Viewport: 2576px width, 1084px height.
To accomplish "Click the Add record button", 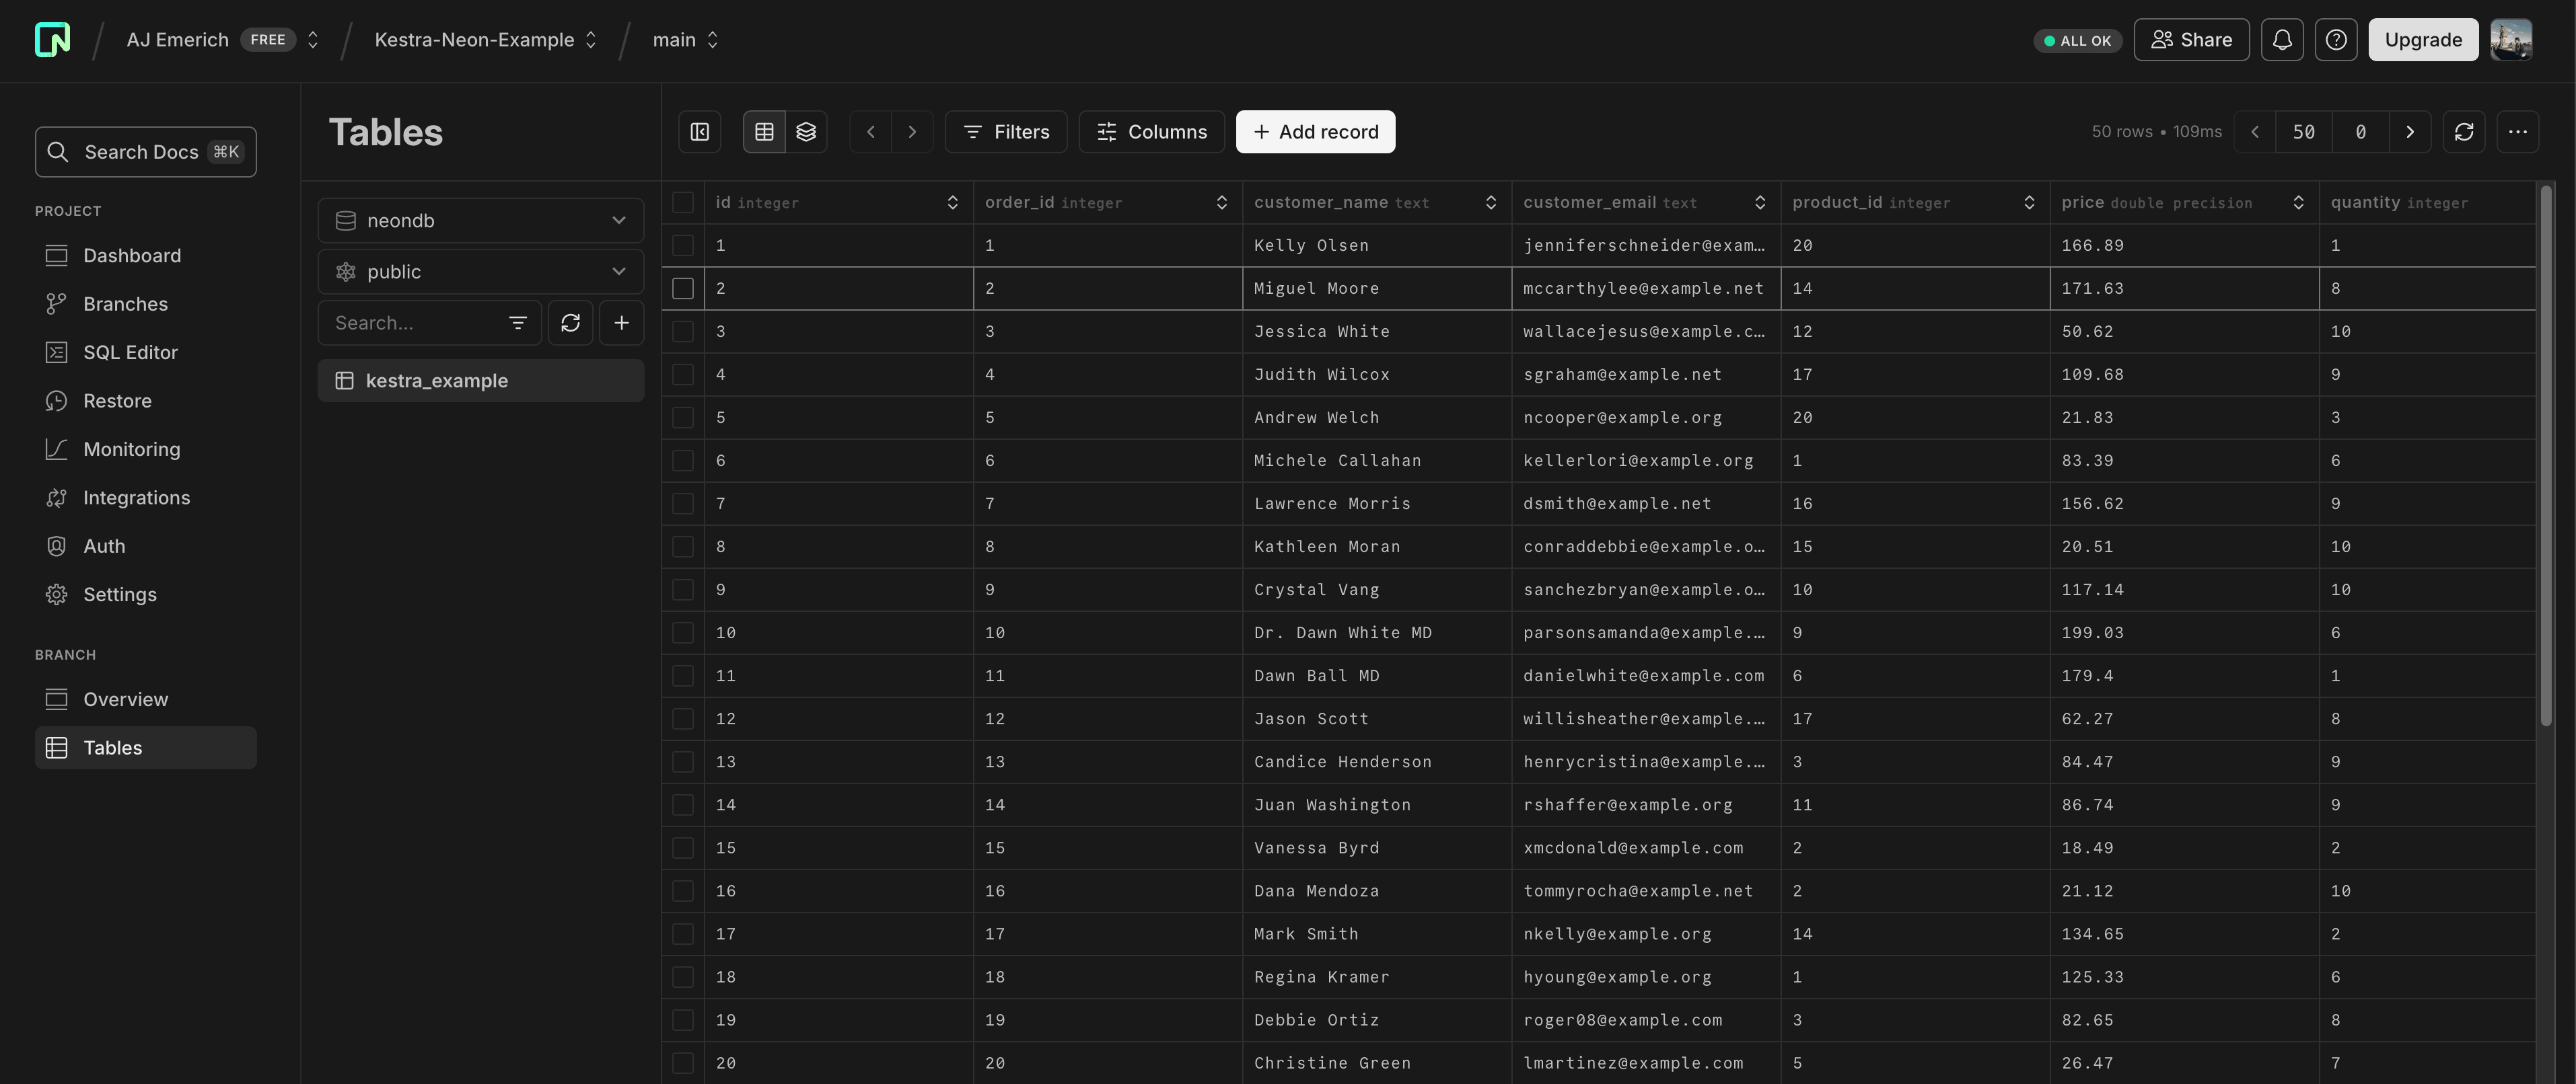I will coord(1315,132).
